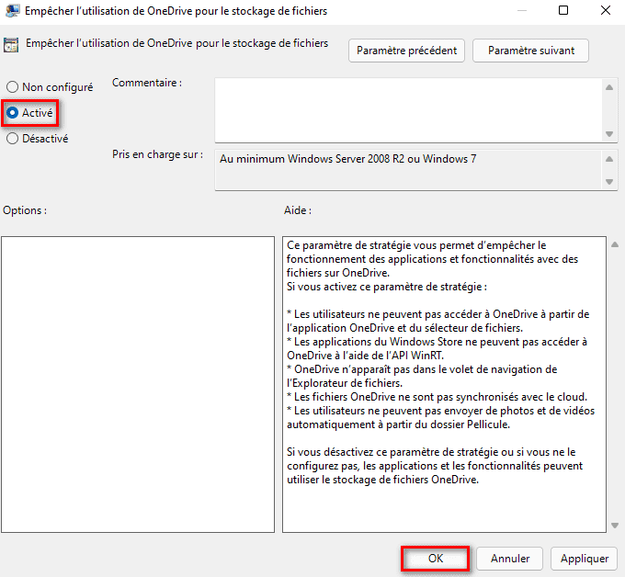Viewport: 625px width, 577px height.
Task: Click the Annuler button
Action: (x=510, y=559)
